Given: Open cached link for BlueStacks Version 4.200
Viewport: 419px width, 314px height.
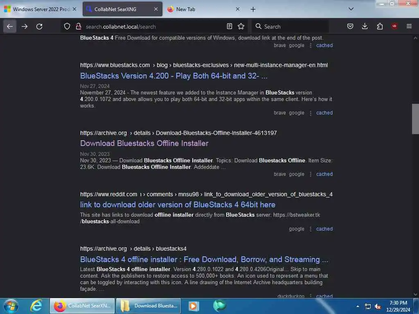Looking at the screenshot, I should click(x=324, y=113).
